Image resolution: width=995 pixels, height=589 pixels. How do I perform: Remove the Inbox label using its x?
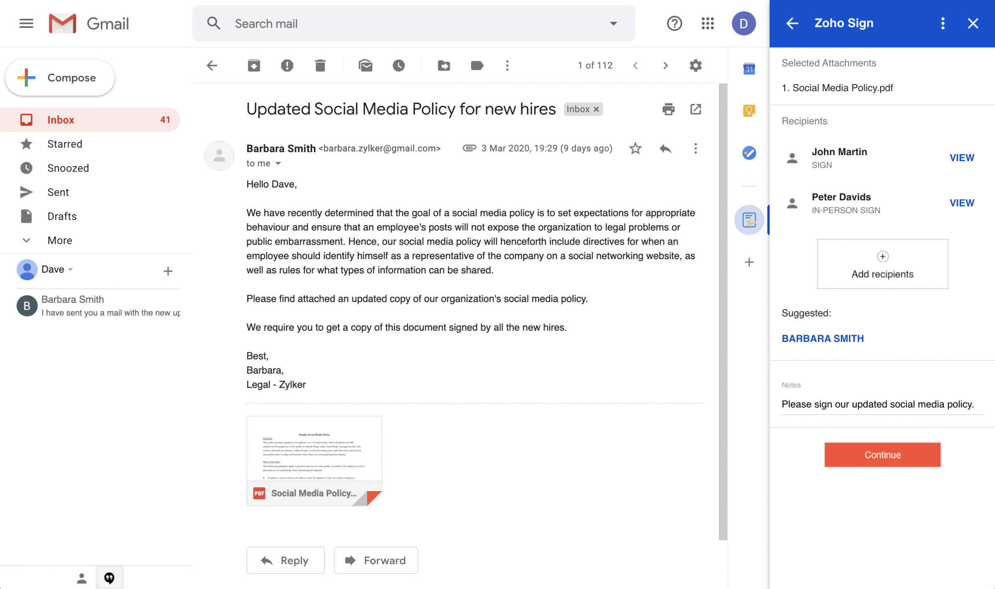(x=596, y=109)
